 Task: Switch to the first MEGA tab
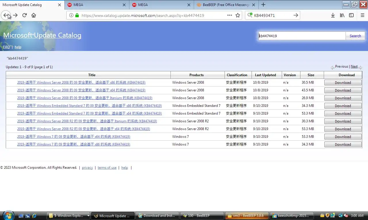point(97,5)
